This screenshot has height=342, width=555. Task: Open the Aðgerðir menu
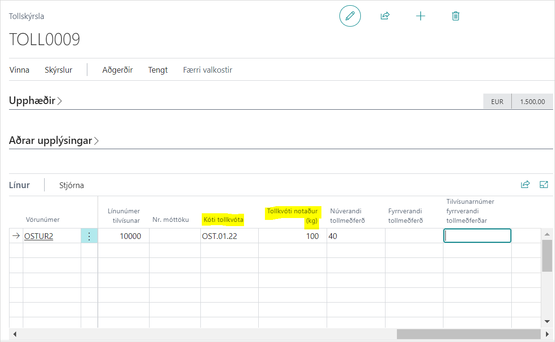(117, 70)
